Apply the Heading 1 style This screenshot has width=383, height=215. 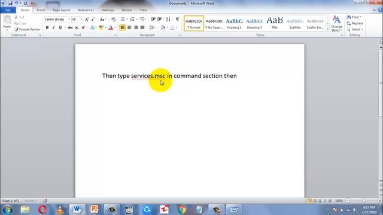coord(234,23)
